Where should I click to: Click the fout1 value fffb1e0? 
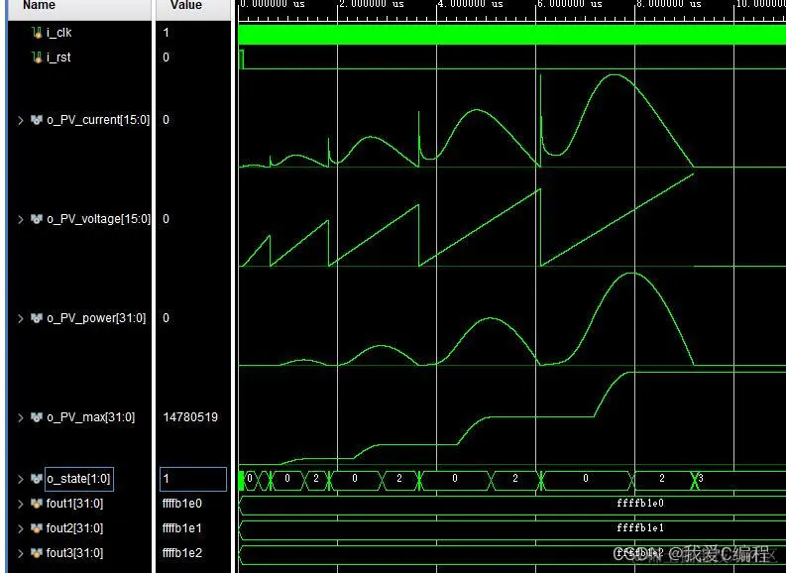click(x=182, y=504)
